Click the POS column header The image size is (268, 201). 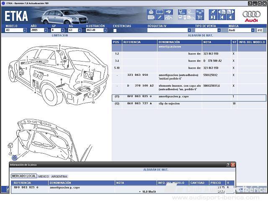[x=117, y=42]
